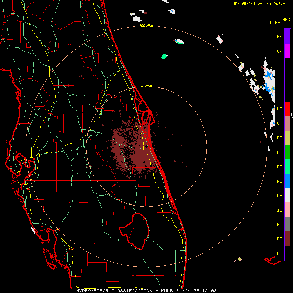The image size is (293, 293).
Task: Click the DS white legend swatch
Action: (287, 195)
